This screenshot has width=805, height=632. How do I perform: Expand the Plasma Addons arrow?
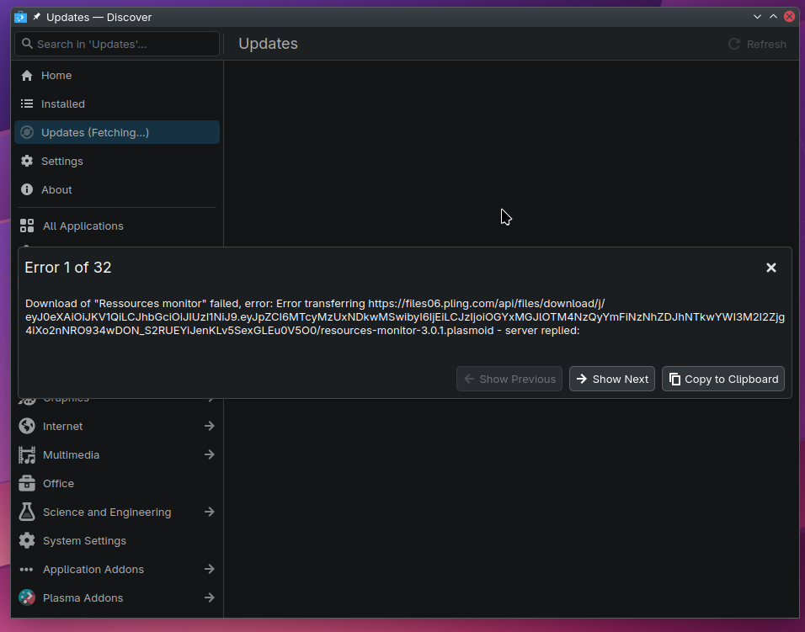click(209, 597)
